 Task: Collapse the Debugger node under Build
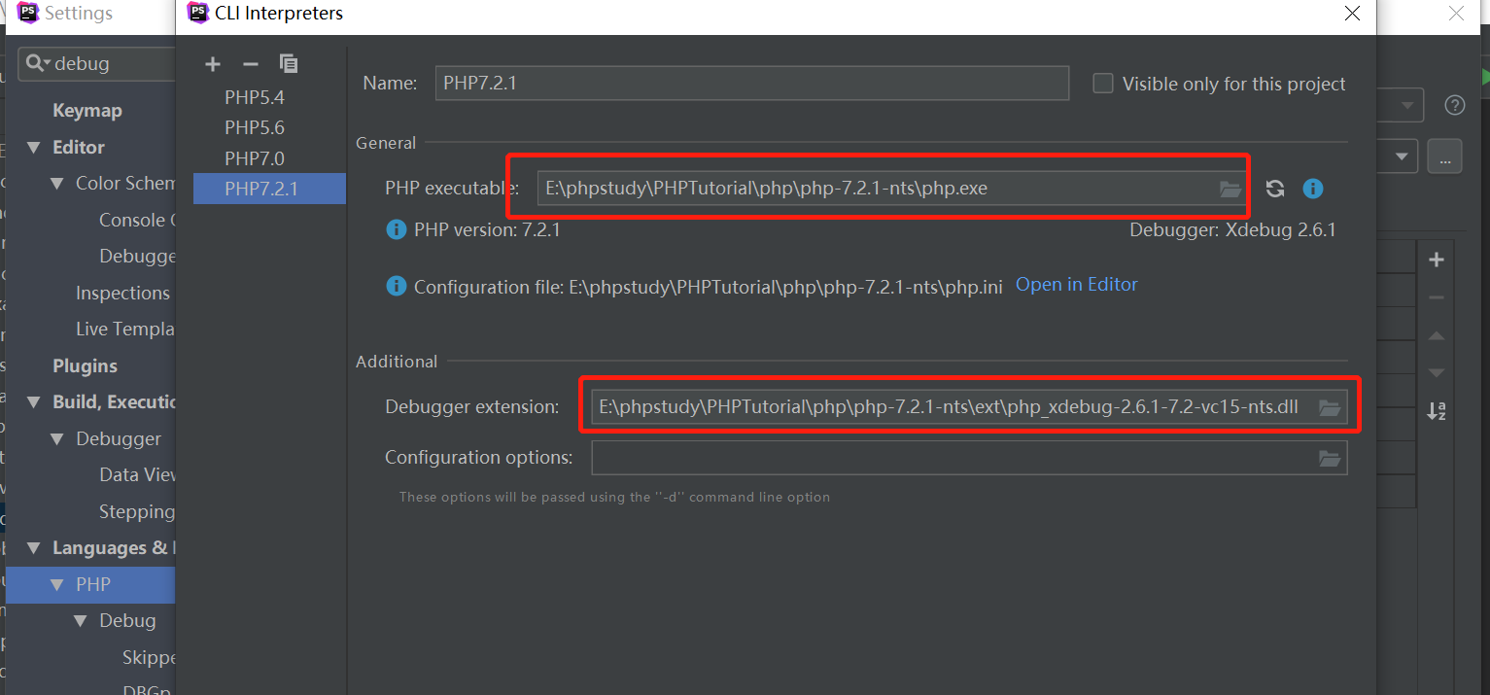[57, 439]
